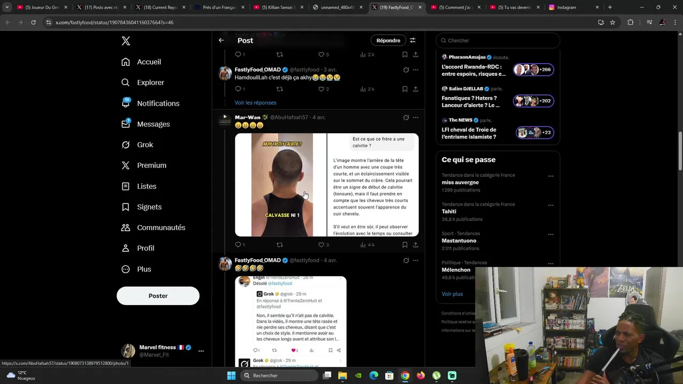Open Notifications page
Image resolution: width=683 pixels, height=384 pixels.
[150, 103]
